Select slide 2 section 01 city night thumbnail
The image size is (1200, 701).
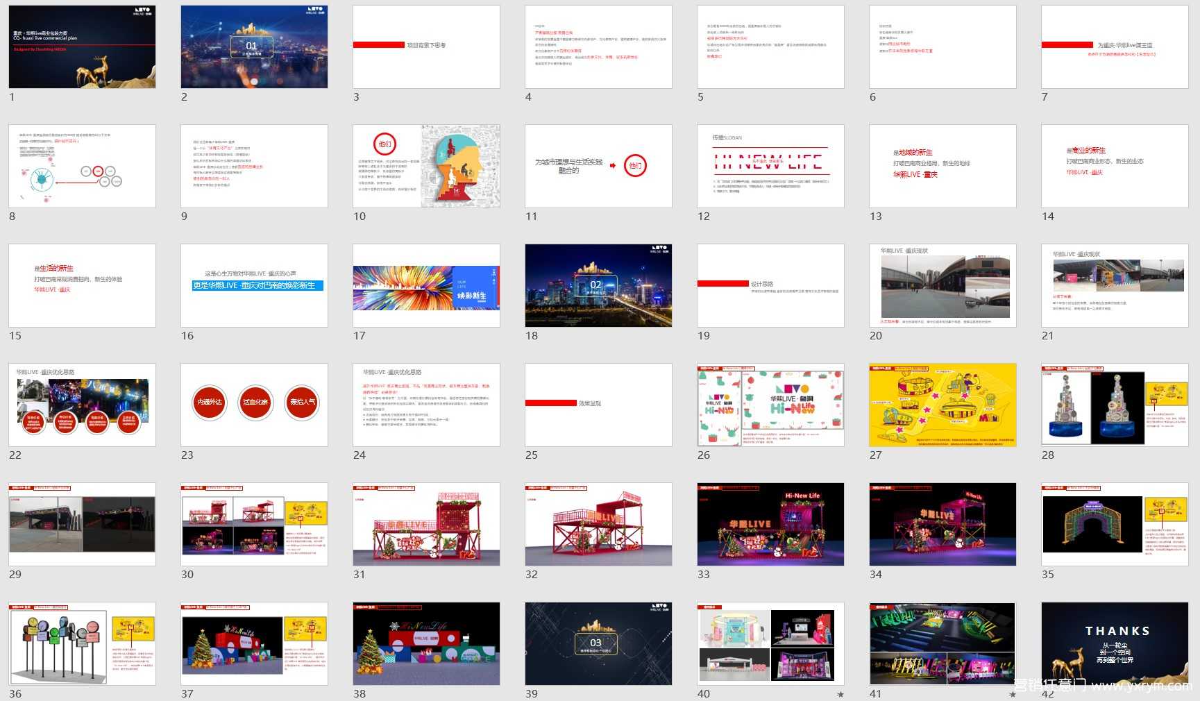254,47
